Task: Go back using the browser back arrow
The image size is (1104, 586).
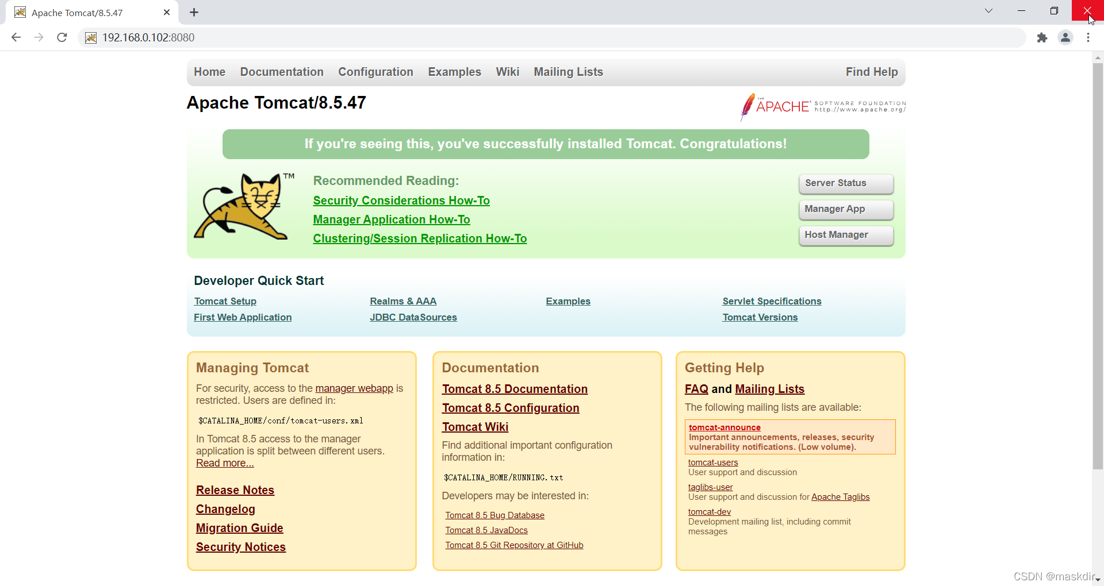Action: (16, 37)
